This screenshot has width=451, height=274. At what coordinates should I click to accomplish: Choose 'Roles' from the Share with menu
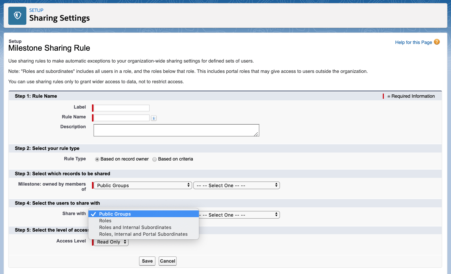105,220
